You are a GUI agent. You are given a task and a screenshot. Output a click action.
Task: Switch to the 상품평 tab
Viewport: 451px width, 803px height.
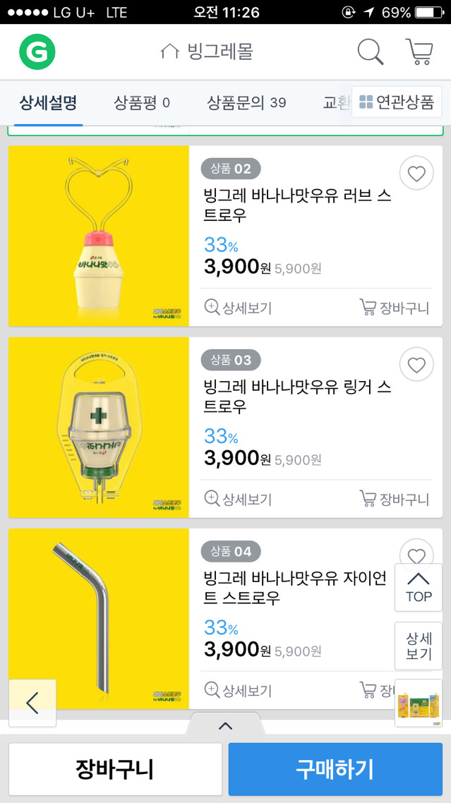tap(142, 102)
